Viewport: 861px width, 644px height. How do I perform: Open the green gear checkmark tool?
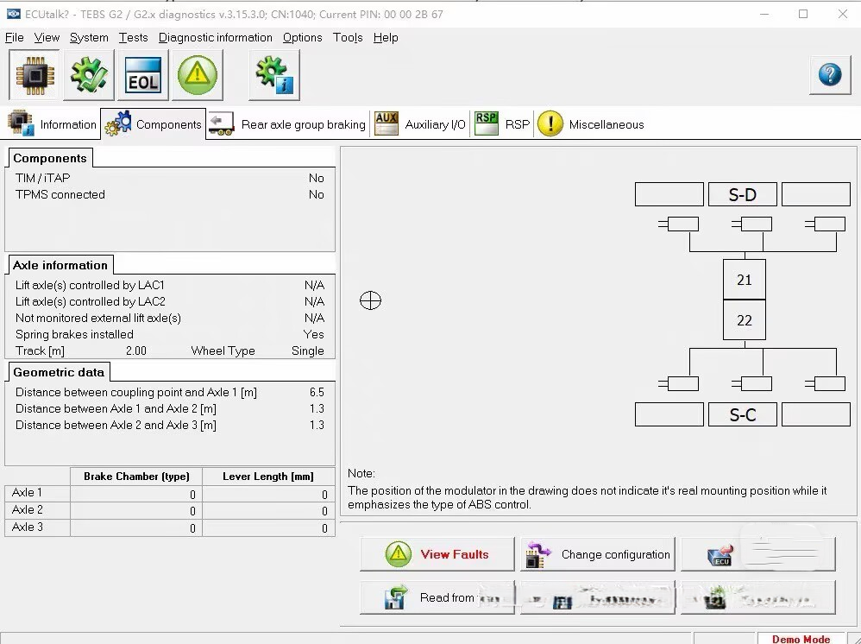pyautogui.click(x=88, y=75)
